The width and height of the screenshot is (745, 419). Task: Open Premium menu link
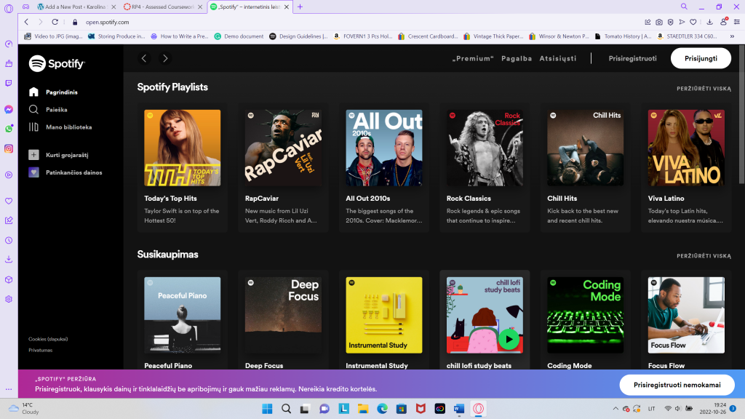pyautogui.click(x=473, y=58)
